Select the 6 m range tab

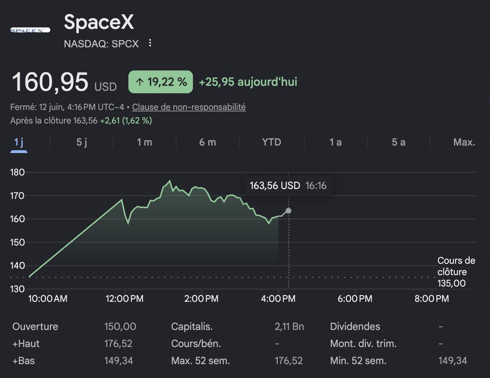(x=207, y=142)
